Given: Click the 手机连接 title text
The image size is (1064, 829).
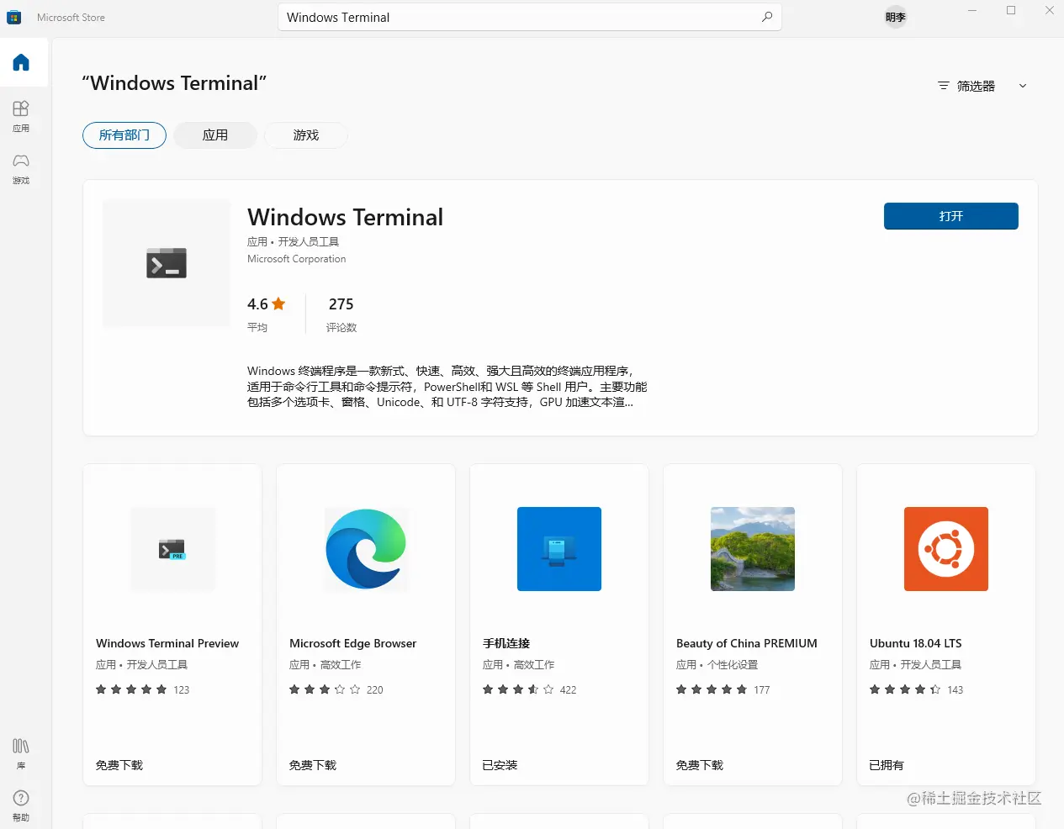Looking at the screenshot, I should (506, 643).
